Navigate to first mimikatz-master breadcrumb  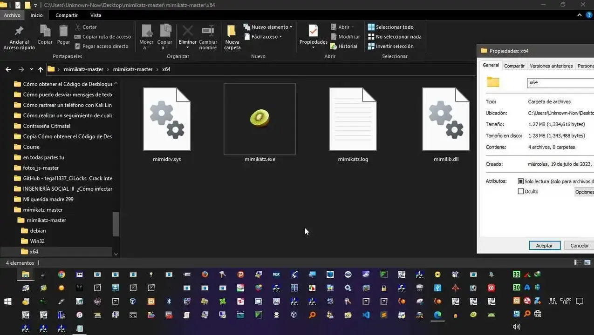pyautogui.click(x=83, y=69)
